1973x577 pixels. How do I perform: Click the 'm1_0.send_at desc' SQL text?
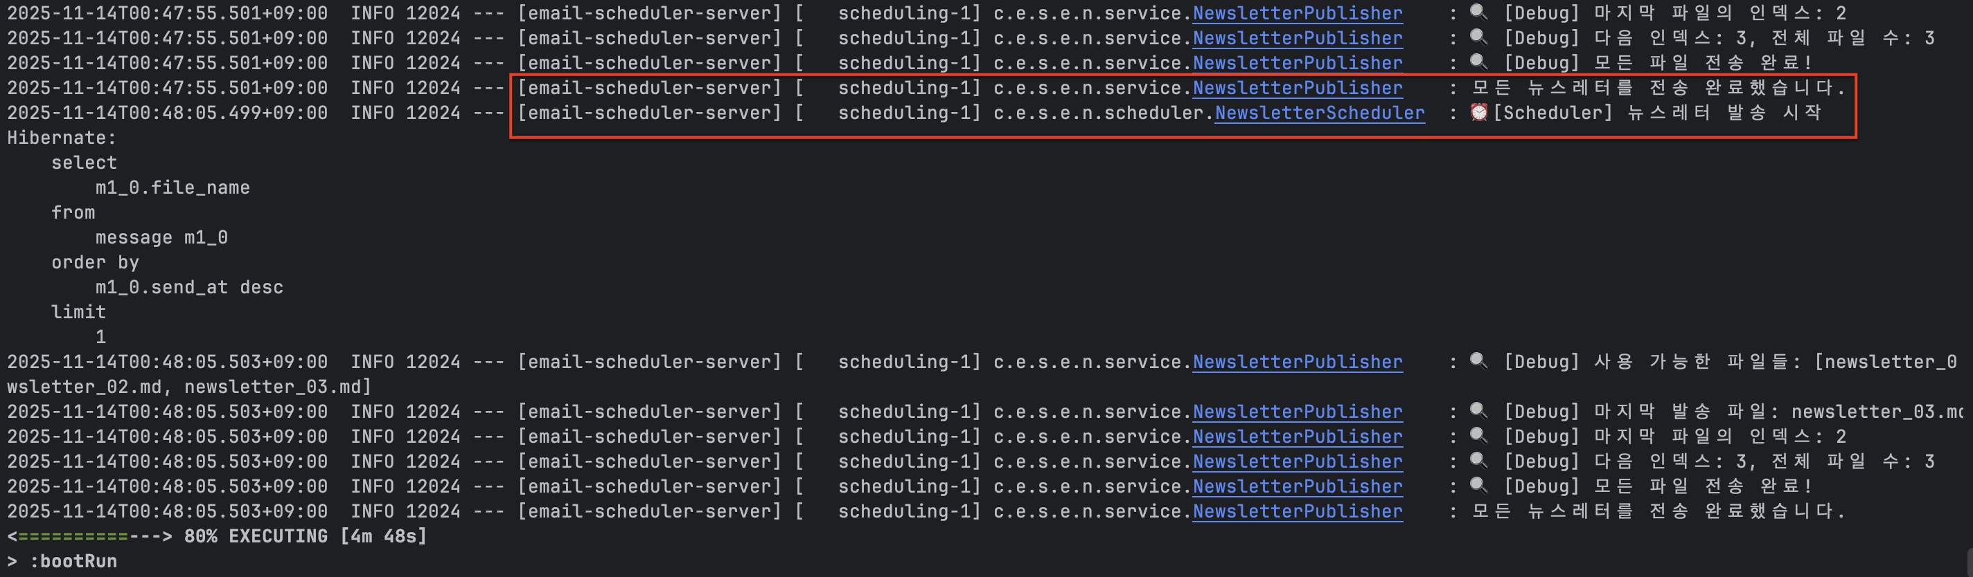pyautogui.click(x=189, y=287)
